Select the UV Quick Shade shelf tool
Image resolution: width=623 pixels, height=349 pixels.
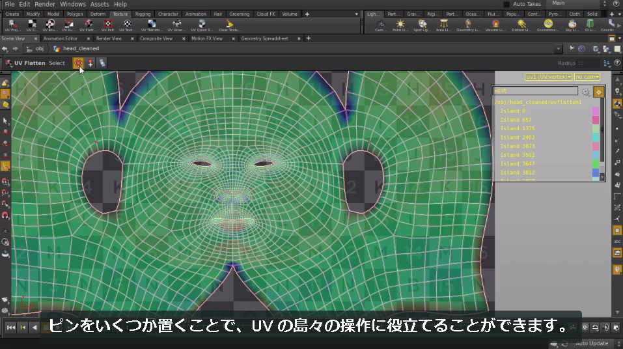(x=202, y=25)
